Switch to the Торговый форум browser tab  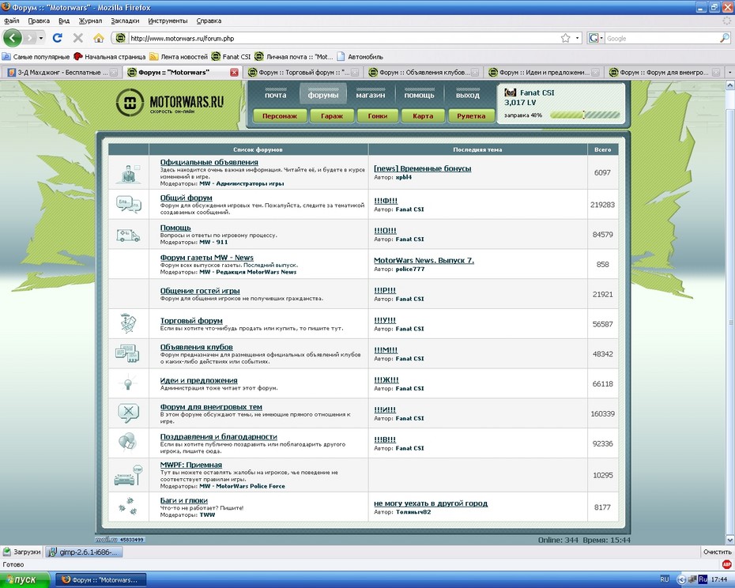[303, 72]
